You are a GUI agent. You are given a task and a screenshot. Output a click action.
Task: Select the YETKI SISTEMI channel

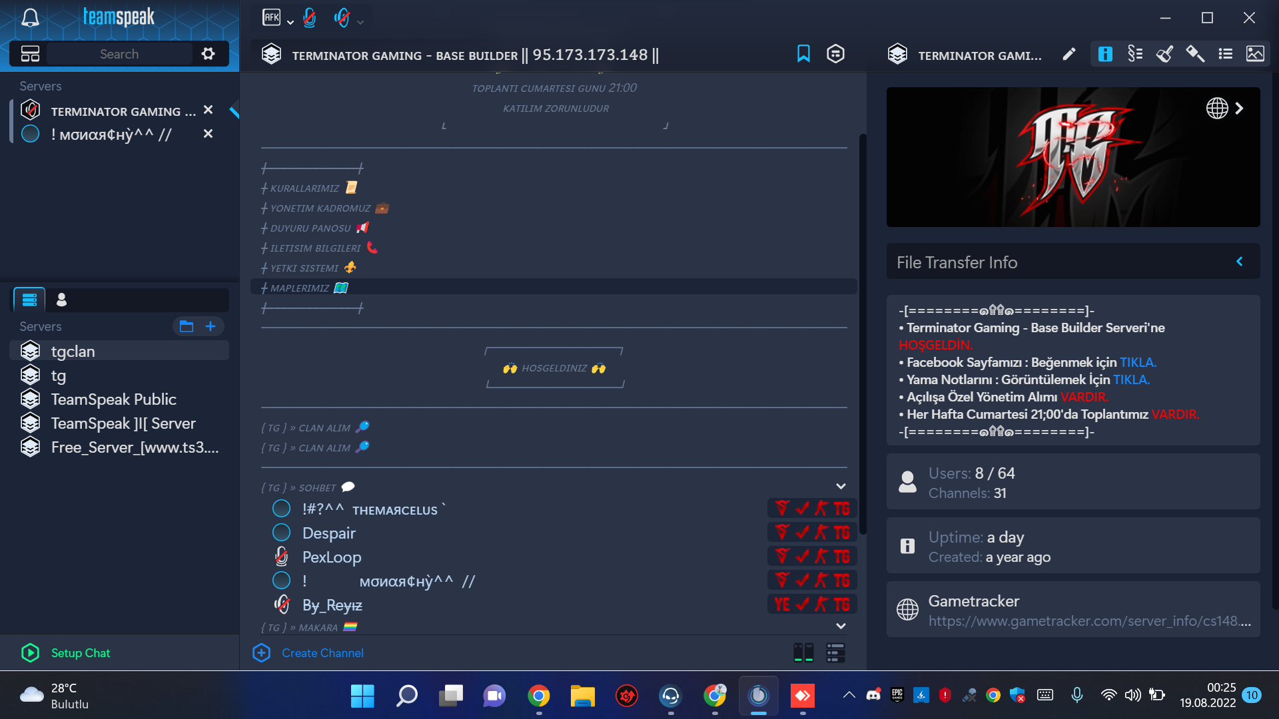pyautogui.click(x=554, y=268)
